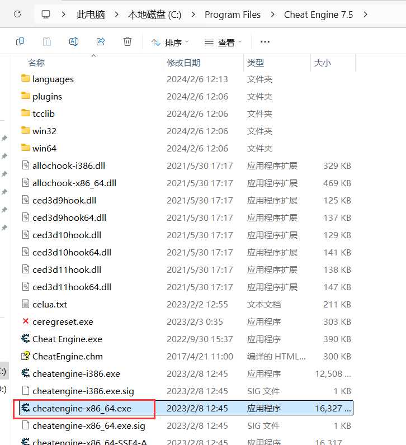Viewport: 406px width, 445px height.
Task: Select cheatengine-x86_64.exe file name
Action: (82, 409)
